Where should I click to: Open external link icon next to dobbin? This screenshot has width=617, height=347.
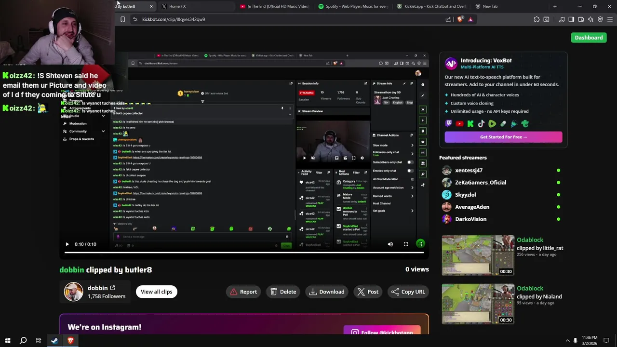coord(112,288)
